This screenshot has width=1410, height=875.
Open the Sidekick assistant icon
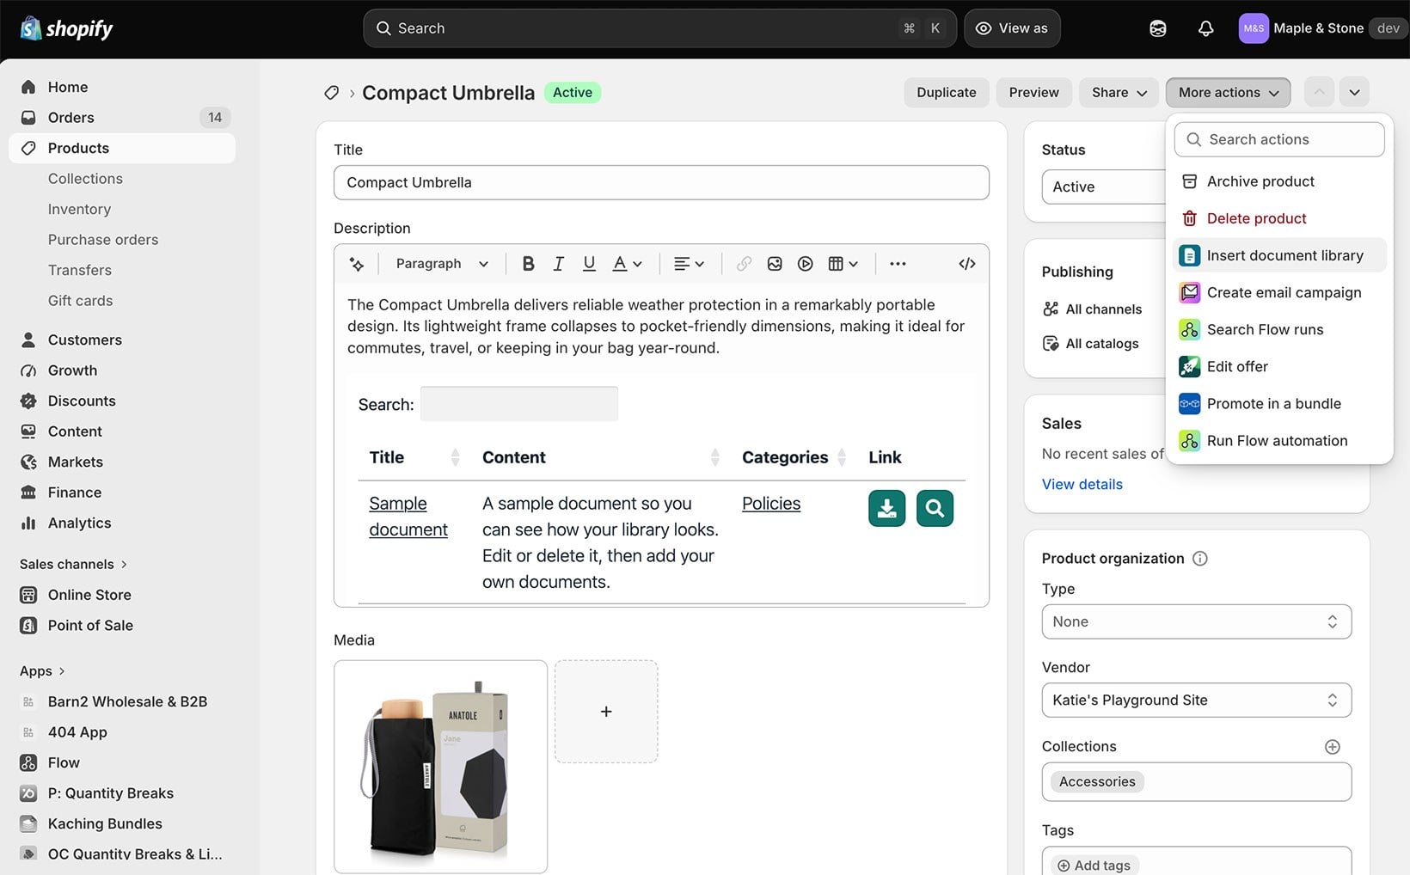coord(1158,28)
